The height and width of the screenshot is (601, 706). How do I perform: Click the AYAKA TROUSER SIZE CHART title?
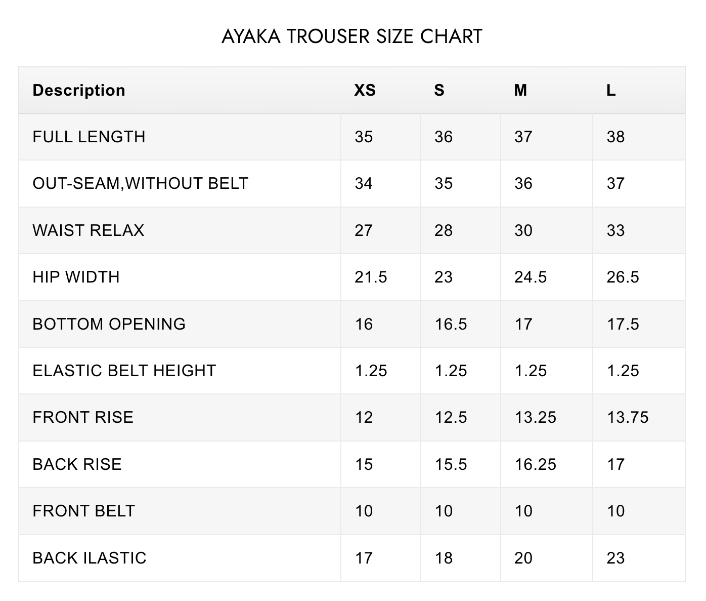tap(352, 36)
